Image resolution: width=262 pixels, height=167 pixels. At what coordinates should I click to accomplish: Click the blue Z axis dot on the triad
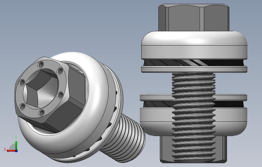click(16, 151)
